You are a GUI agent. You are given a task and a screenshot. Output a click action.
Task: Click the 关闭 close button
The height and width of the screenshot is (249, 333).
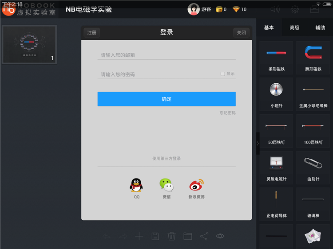(241, 33)
